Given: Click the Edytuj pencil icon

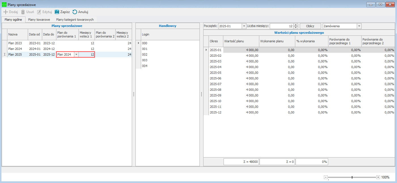Looking at the screenshot, I should tap(39, 12).
